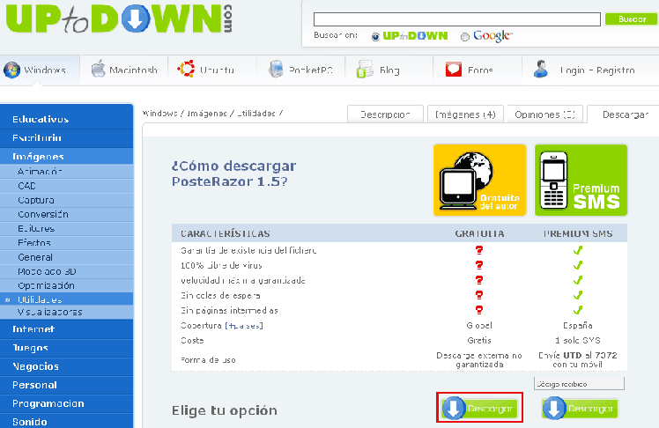Click the UptoDown logo

coord(119,18)
